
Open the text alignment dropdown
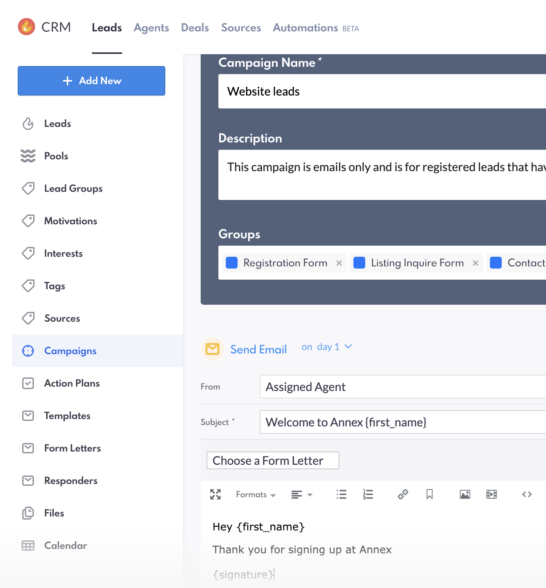[x=302, y=494]
